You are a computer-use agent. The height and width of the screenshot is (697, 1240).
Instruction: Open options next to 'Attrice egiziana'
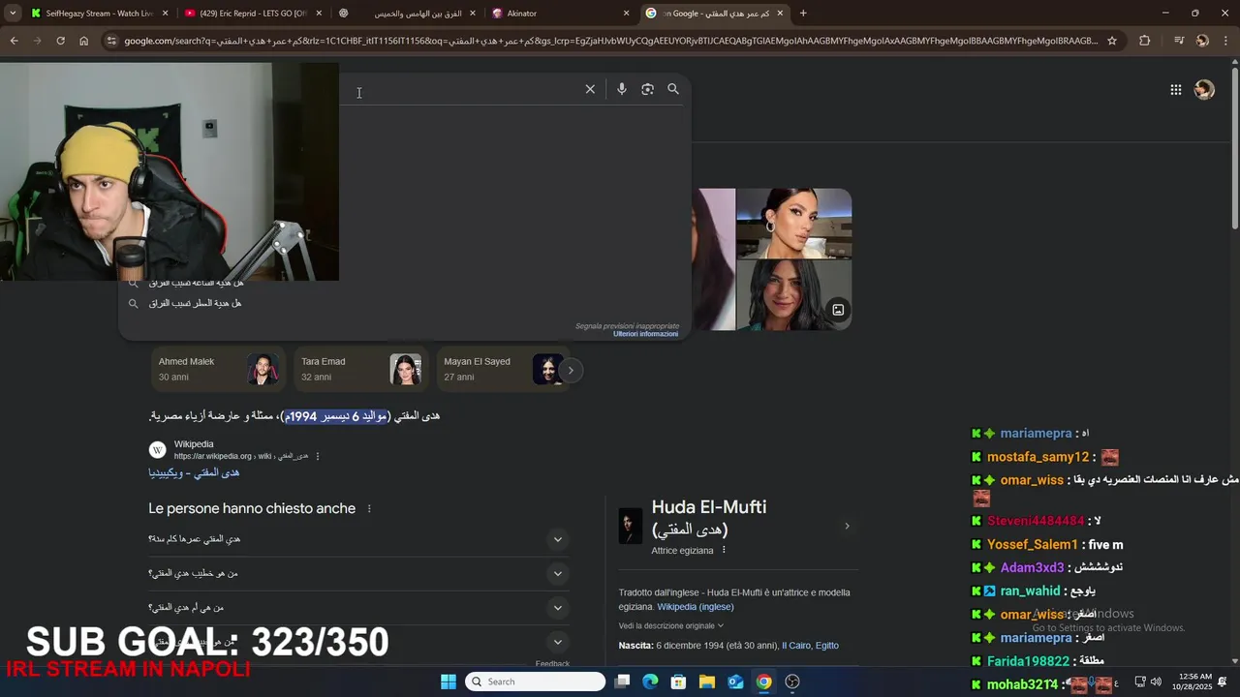coord(724,550)
